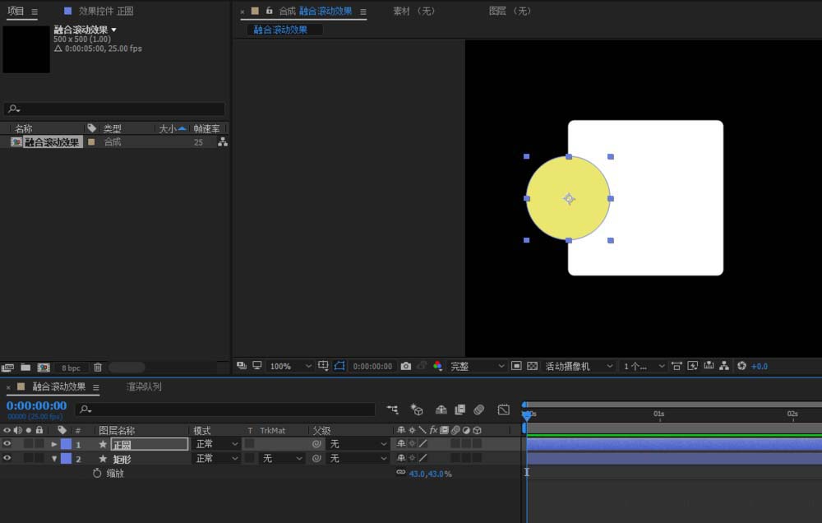Hide the 矩形 layer with eye icon
822x523 pixels.
(x=7, y=459)
